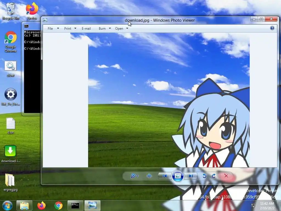Click the Command Prompt window title icon
This screenshot has width=281, height=211.
(26, 26)
